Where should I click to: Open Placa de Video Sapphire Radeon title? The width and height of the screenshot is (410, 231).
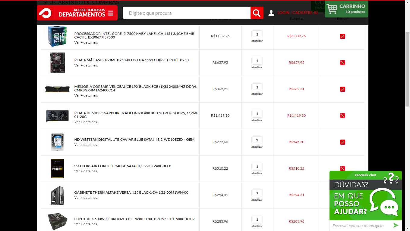136,115
